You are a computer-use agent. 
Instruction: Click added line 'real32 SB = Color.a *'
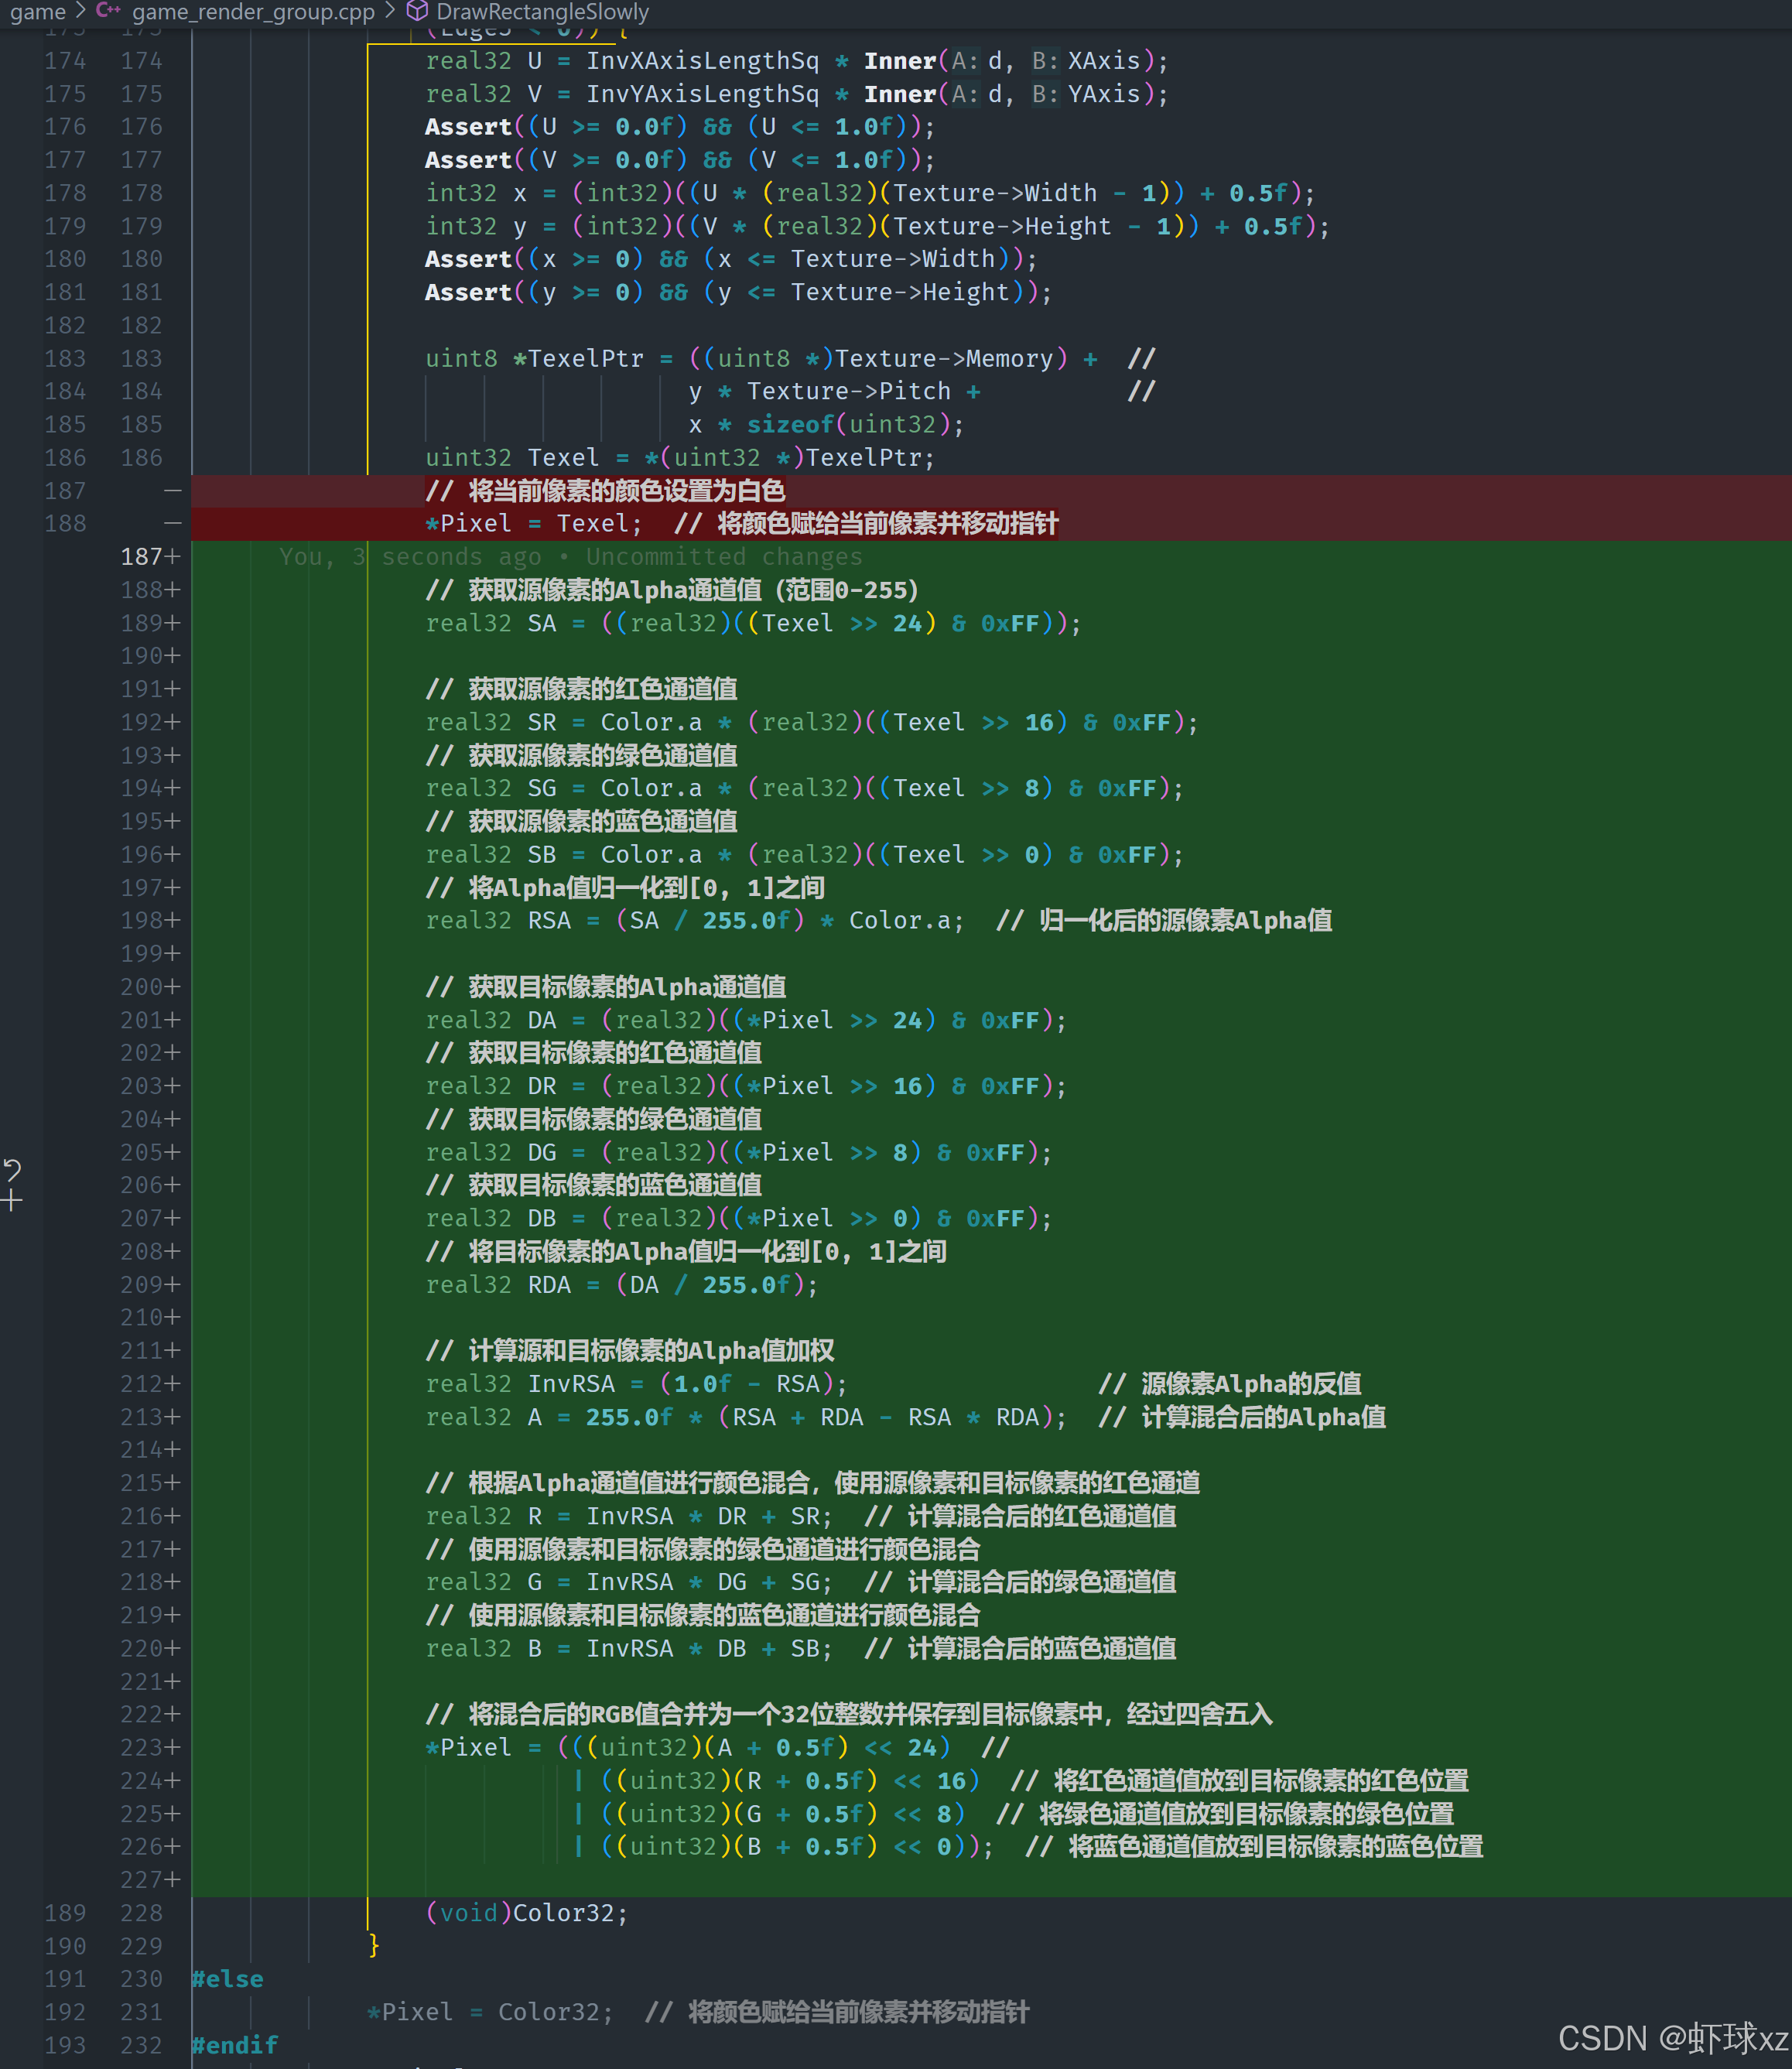804,854
